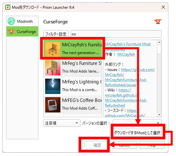Viewport: 176px width, 156px height.
Task: Open the MrCrayfish author link
Action: [x=126, y=54]
